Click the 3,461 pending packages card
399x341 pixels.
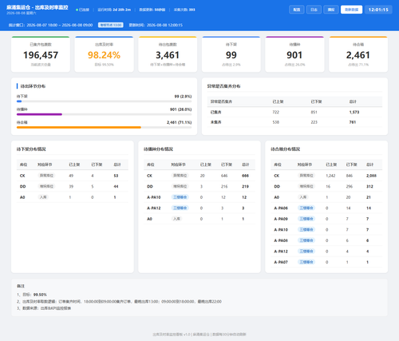168,54
